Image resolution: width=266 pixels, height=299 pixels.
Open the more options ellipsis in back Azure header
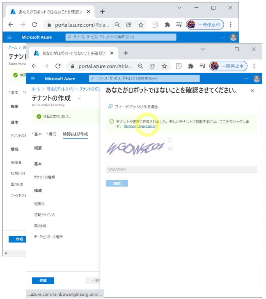pos(222,37)
